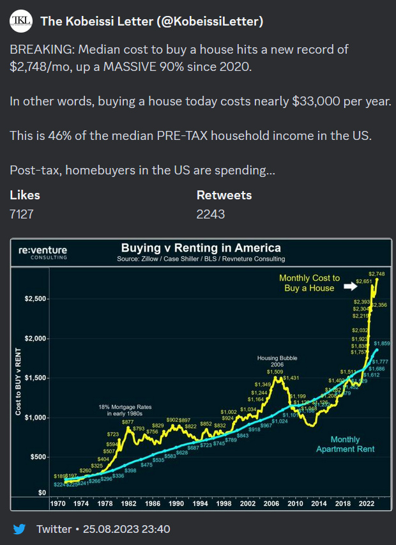Screen dimensions: 396x545
Task: Click the TKL author avatar icon
Action: click(x=21, y=22)
